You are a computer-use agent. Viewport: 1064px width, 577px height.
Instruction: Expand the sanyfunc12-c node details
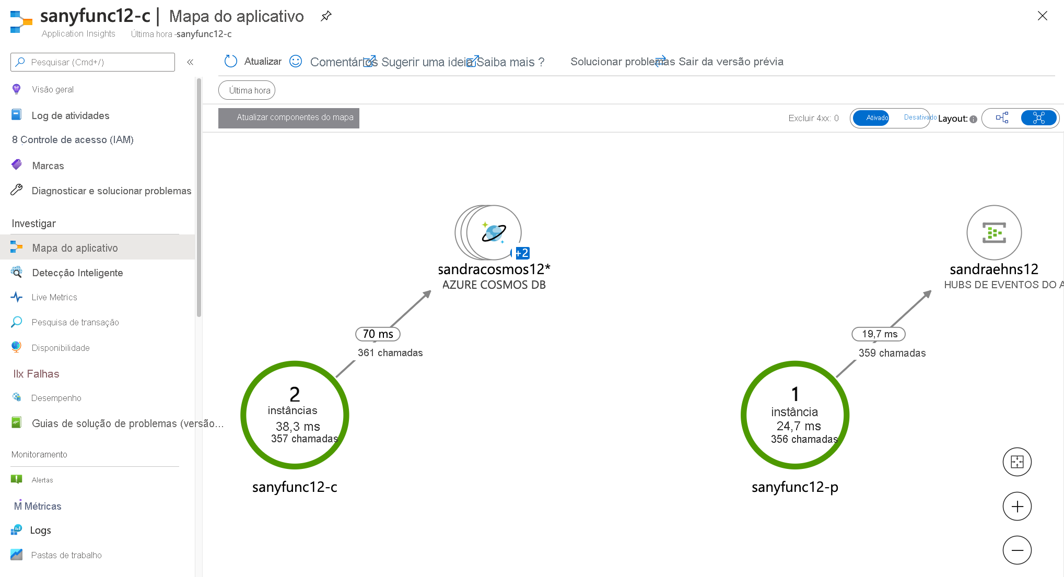pos(295,416)
